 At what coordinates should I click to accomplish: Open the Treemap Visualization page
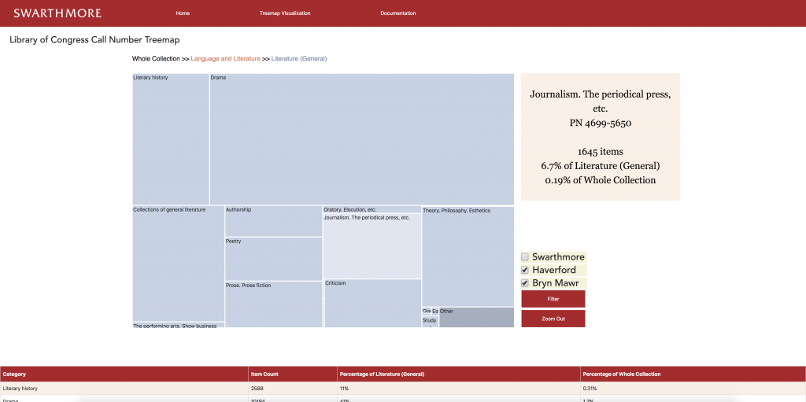[285, 13]
